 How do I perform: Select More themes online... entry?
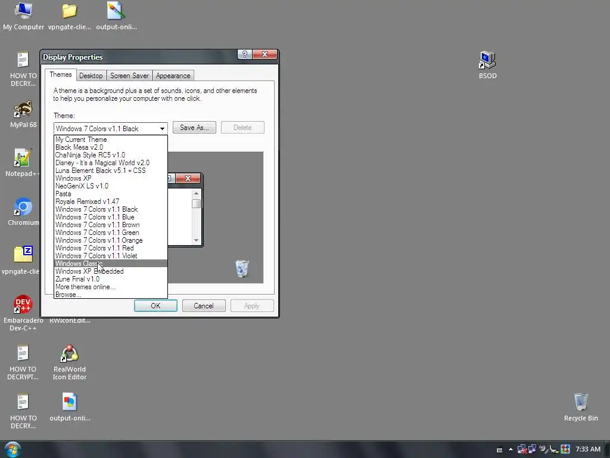click(x=110, y=287)
